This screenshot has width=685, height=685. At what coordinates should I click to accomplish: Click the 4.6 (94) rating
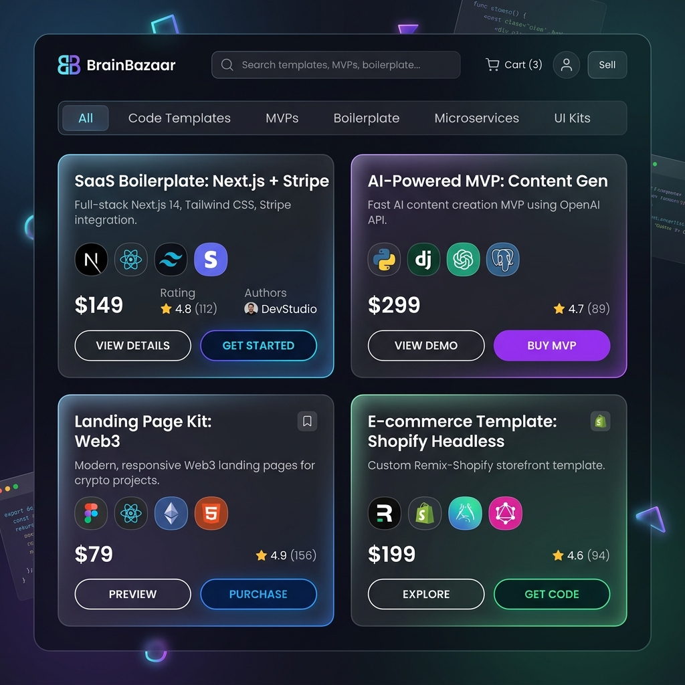(x=581, y=555)
